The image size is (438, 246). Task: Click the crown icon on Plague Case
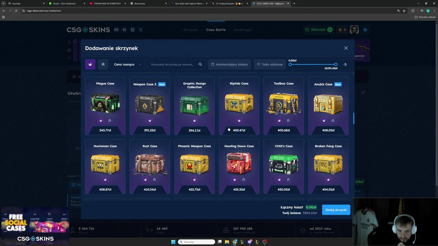coord(101,121)
